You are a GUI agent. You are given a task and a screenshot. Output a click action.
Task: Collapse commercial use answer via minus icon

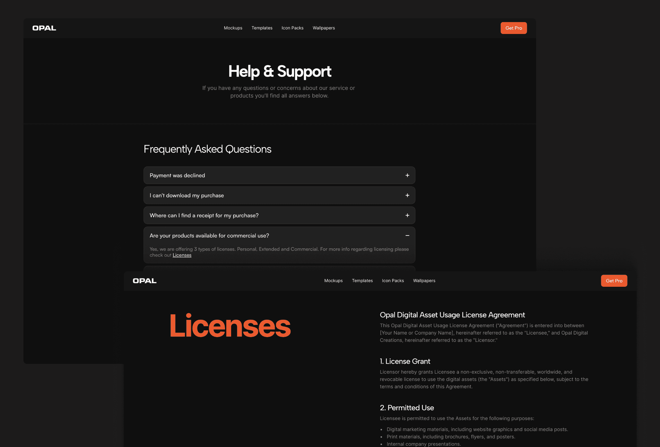coord(407,236)
